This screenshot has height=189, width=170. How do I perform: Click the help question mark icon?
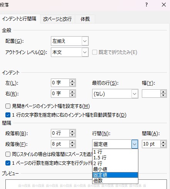click(146, 5)
